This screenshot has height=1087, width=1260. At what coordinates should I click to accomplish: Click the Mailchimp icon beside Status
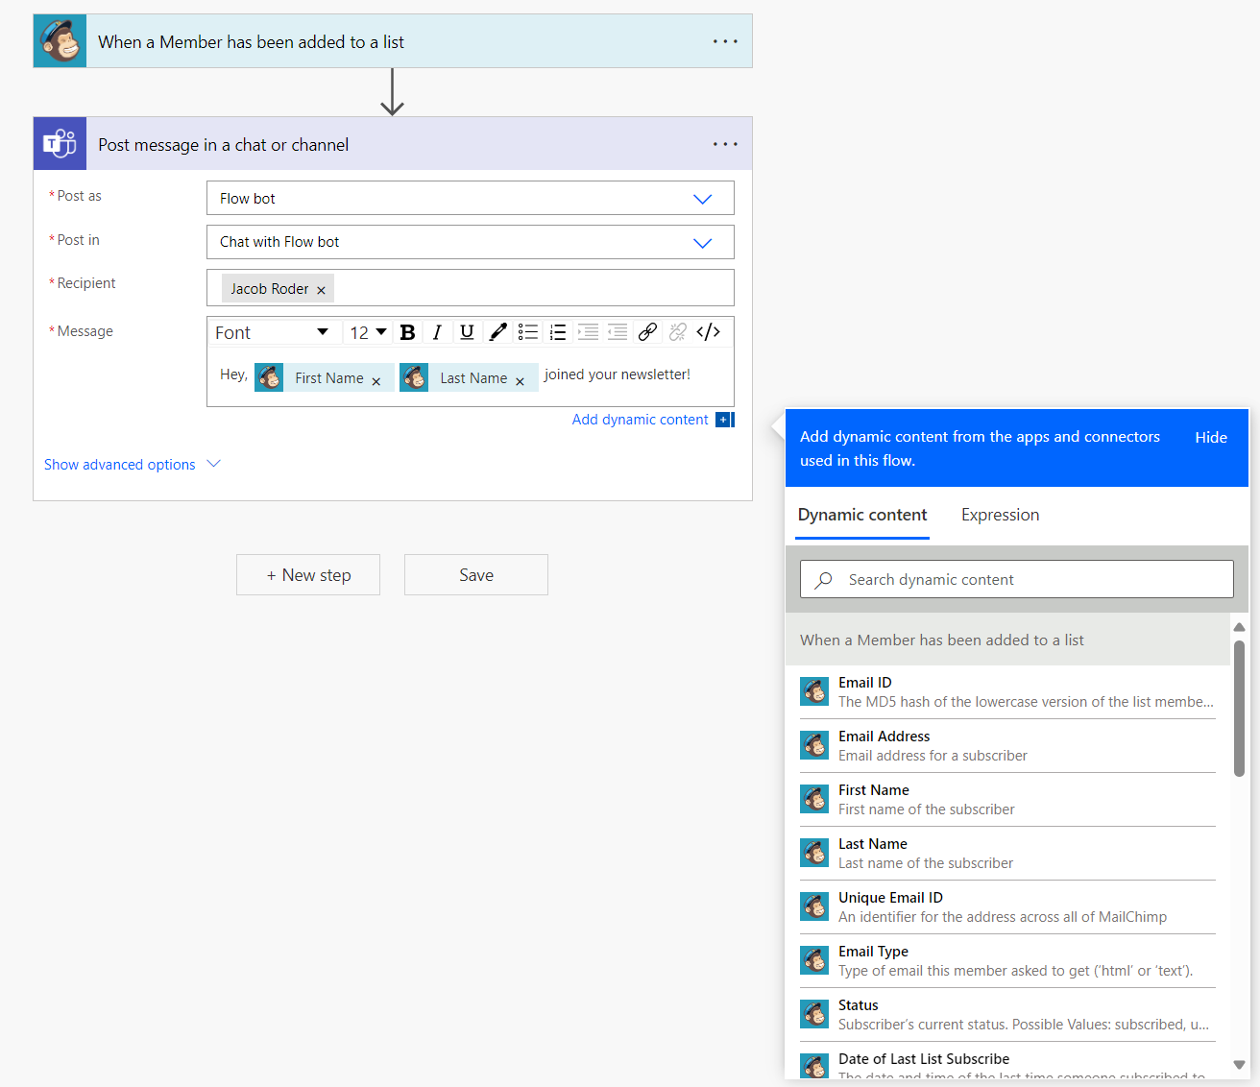[814, 1014]
